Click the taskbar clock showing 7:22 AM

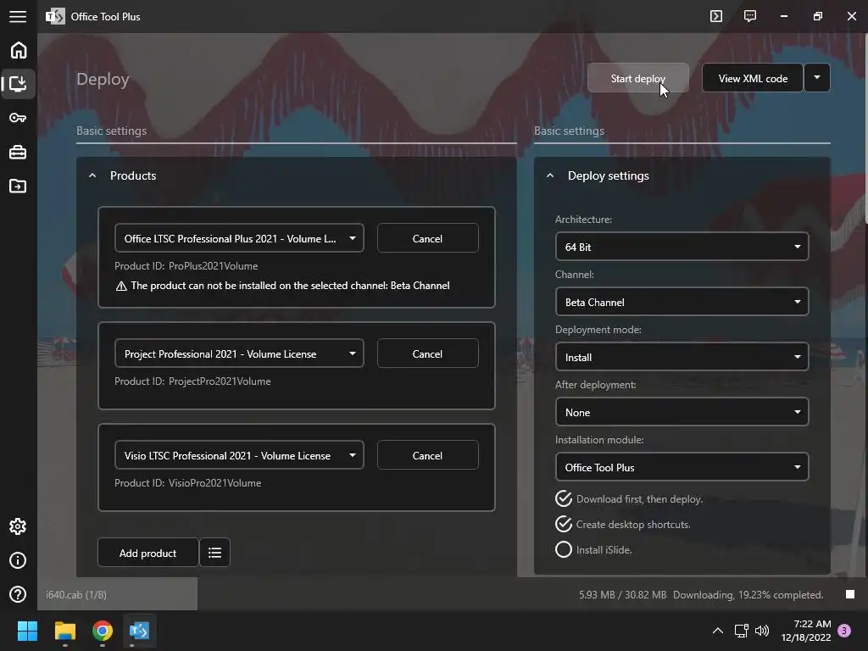(805, 631)
